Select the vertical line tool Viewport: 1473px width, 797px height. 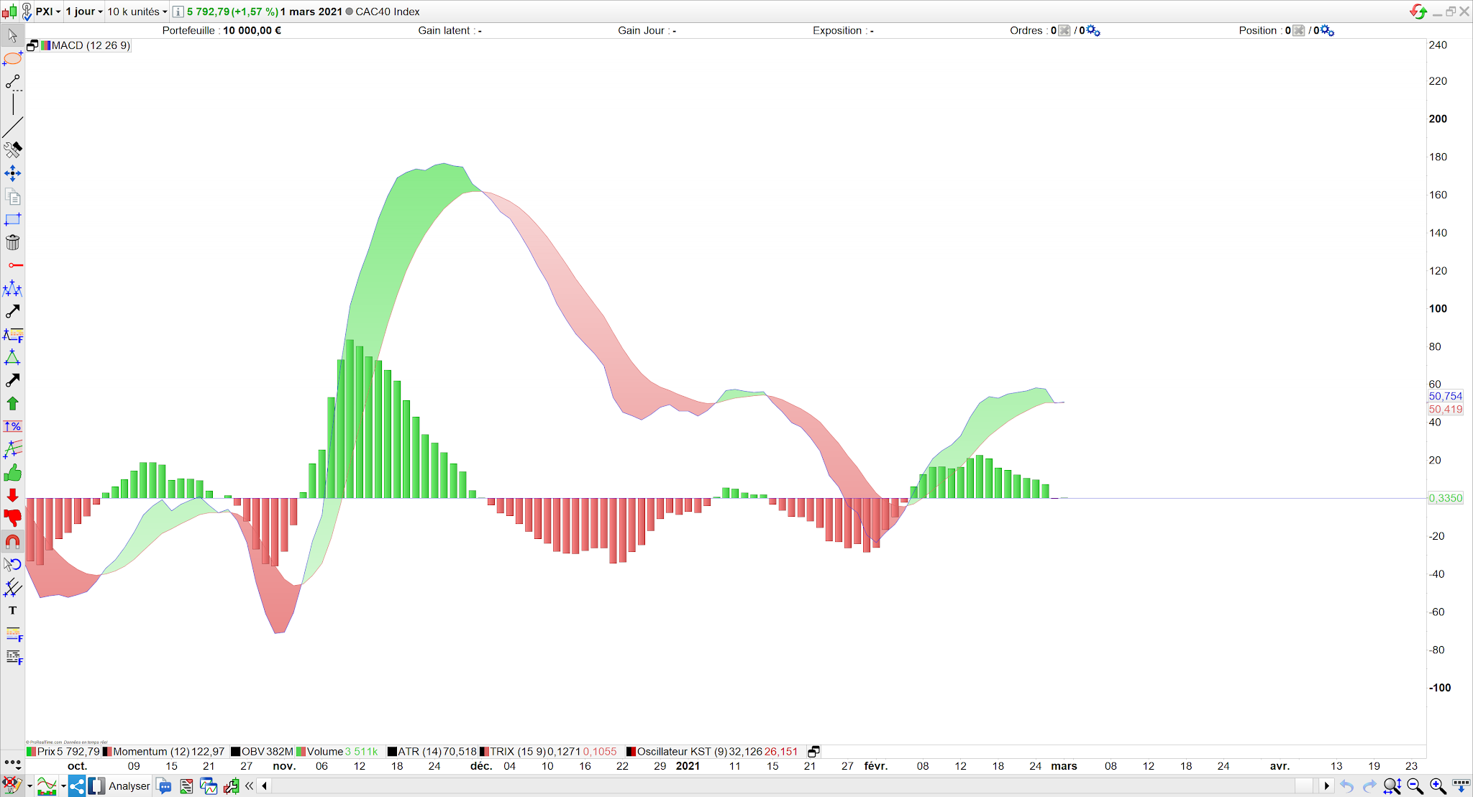(x=12, y=105)
